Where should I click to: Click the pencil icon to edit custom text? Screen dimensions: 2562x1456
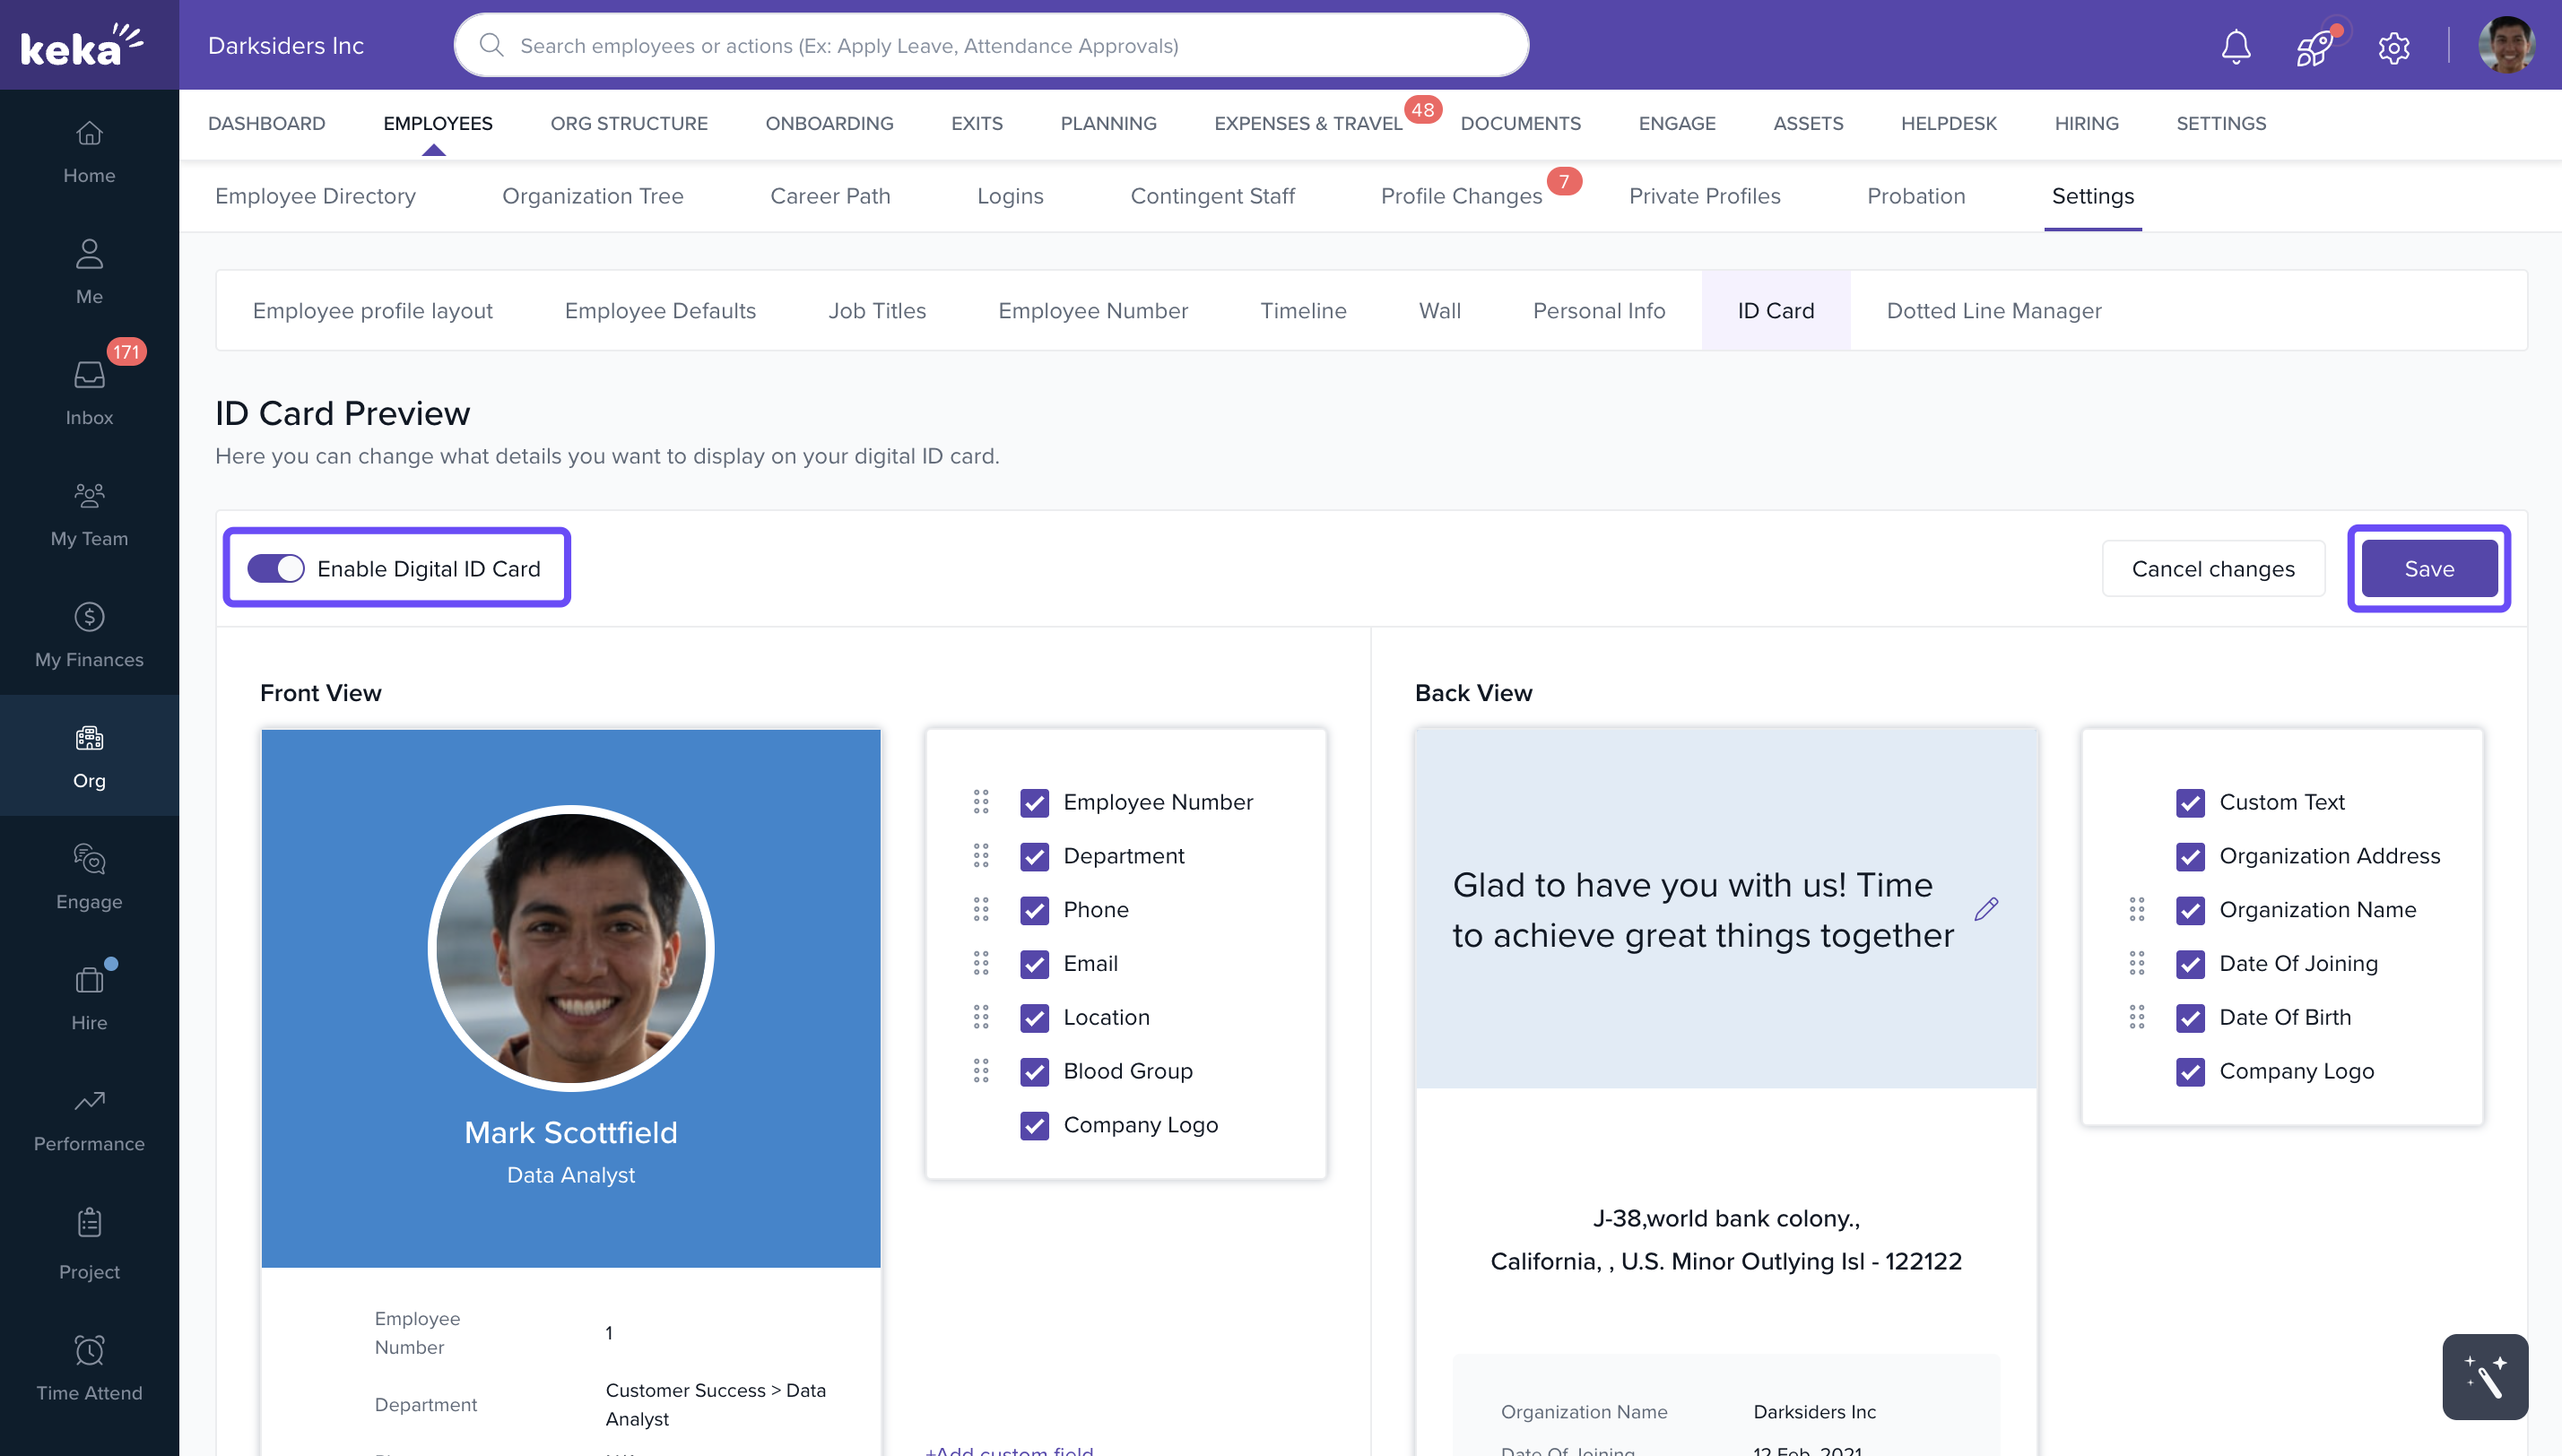coord(1986,908)
